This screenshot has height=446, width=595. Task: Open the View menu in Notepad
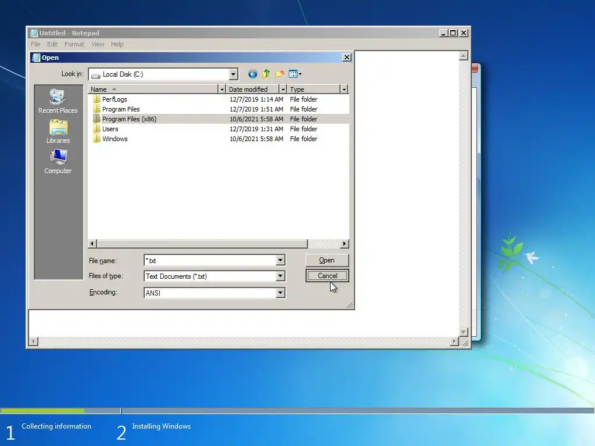[x=98, y=44]
